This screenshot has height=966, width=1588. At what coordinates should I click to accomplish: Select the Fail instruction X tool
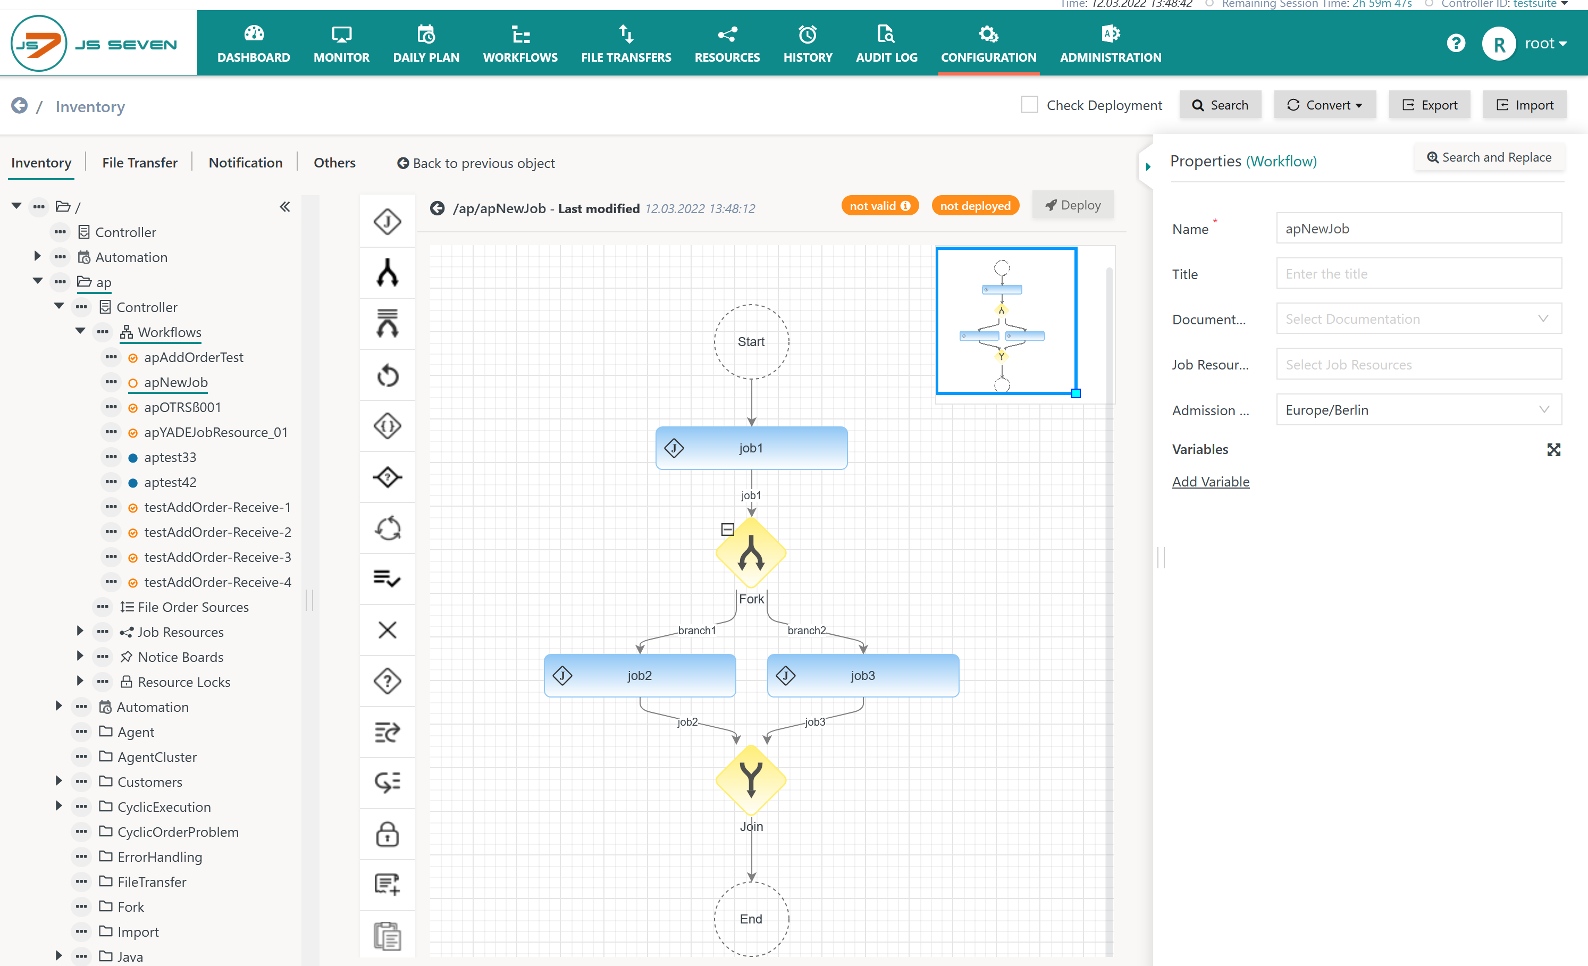(388, 629)
